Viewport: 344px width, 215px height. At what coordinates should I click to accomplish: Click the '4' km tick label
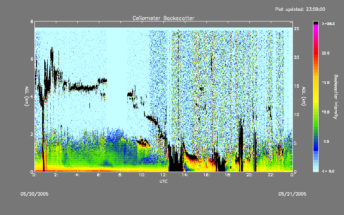[x=32, y=96]
